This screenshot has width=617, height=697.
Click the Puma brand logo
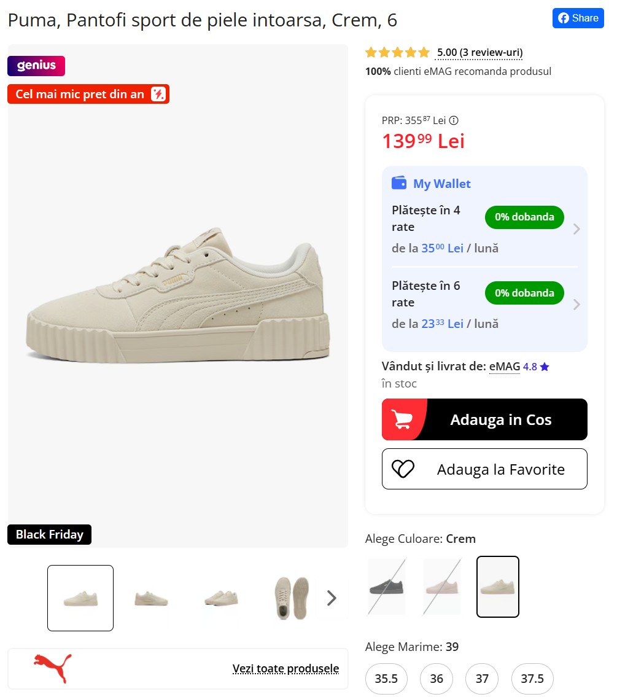(53, 668)
